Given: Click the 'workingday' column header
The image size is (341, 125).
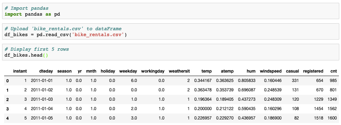Looking at the screenshot, I should 153,71.
